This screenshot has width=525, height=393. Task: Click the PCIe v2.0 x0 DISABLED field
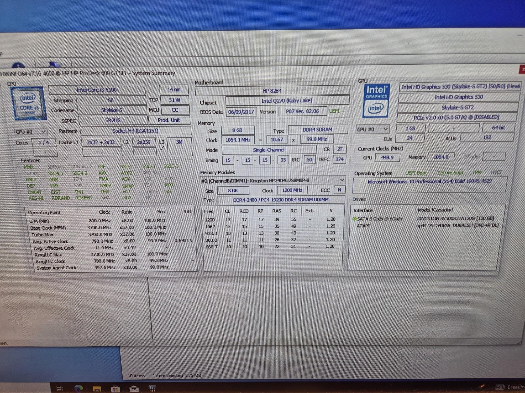coord(457,117)
